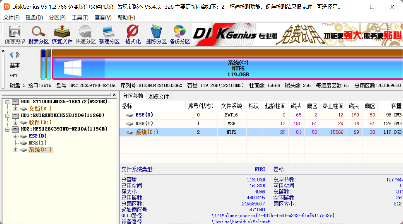The width and height of the screenshot is (403, 224).
Task: Open the 工具(T) menu
Action: [x=80, y=17]
